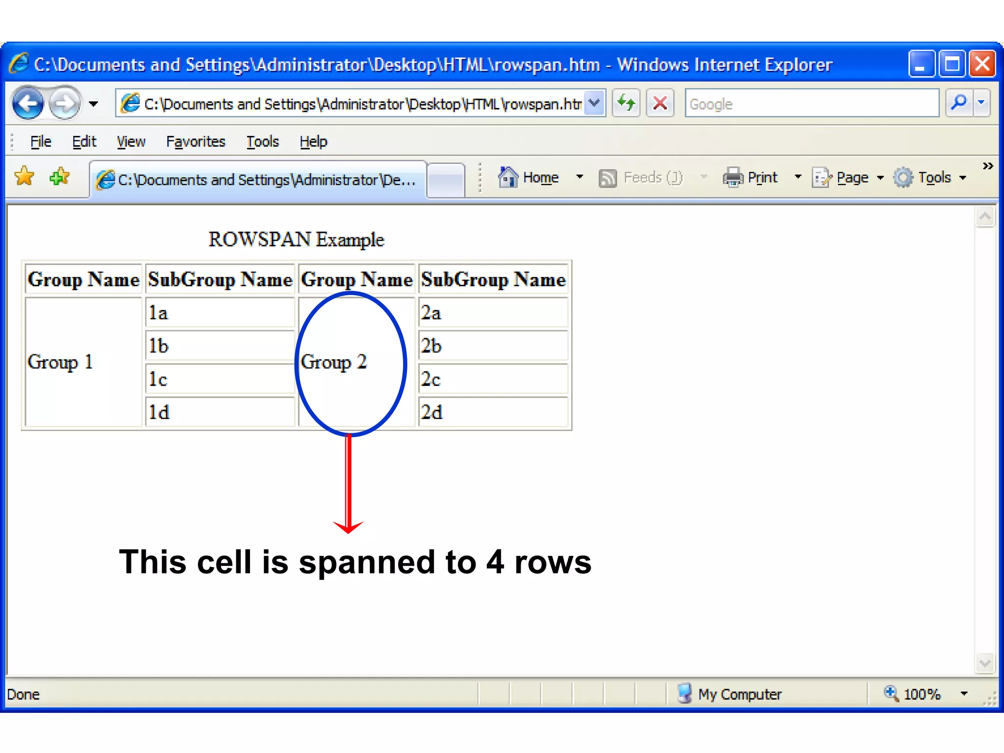Click the 'Group 2' table cell
The image size is (1004, 753).
coord(357,362)
